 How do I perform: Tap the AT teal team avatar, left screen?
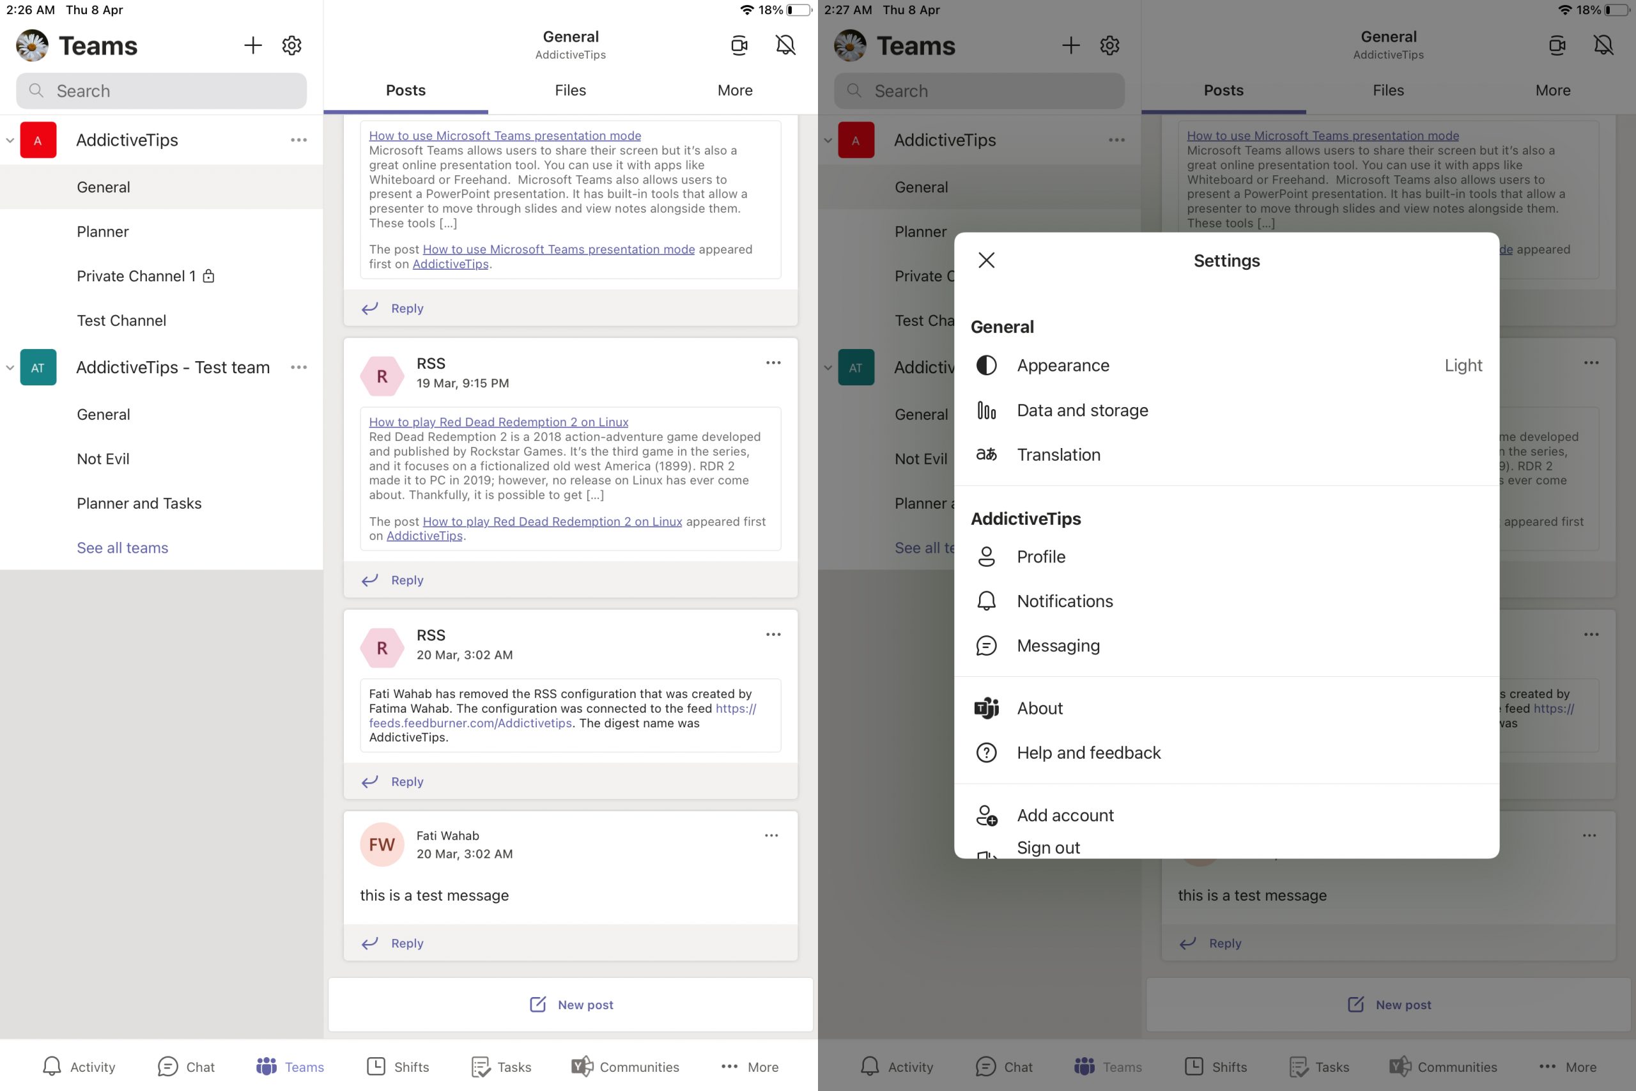click(x=38, y=368)
